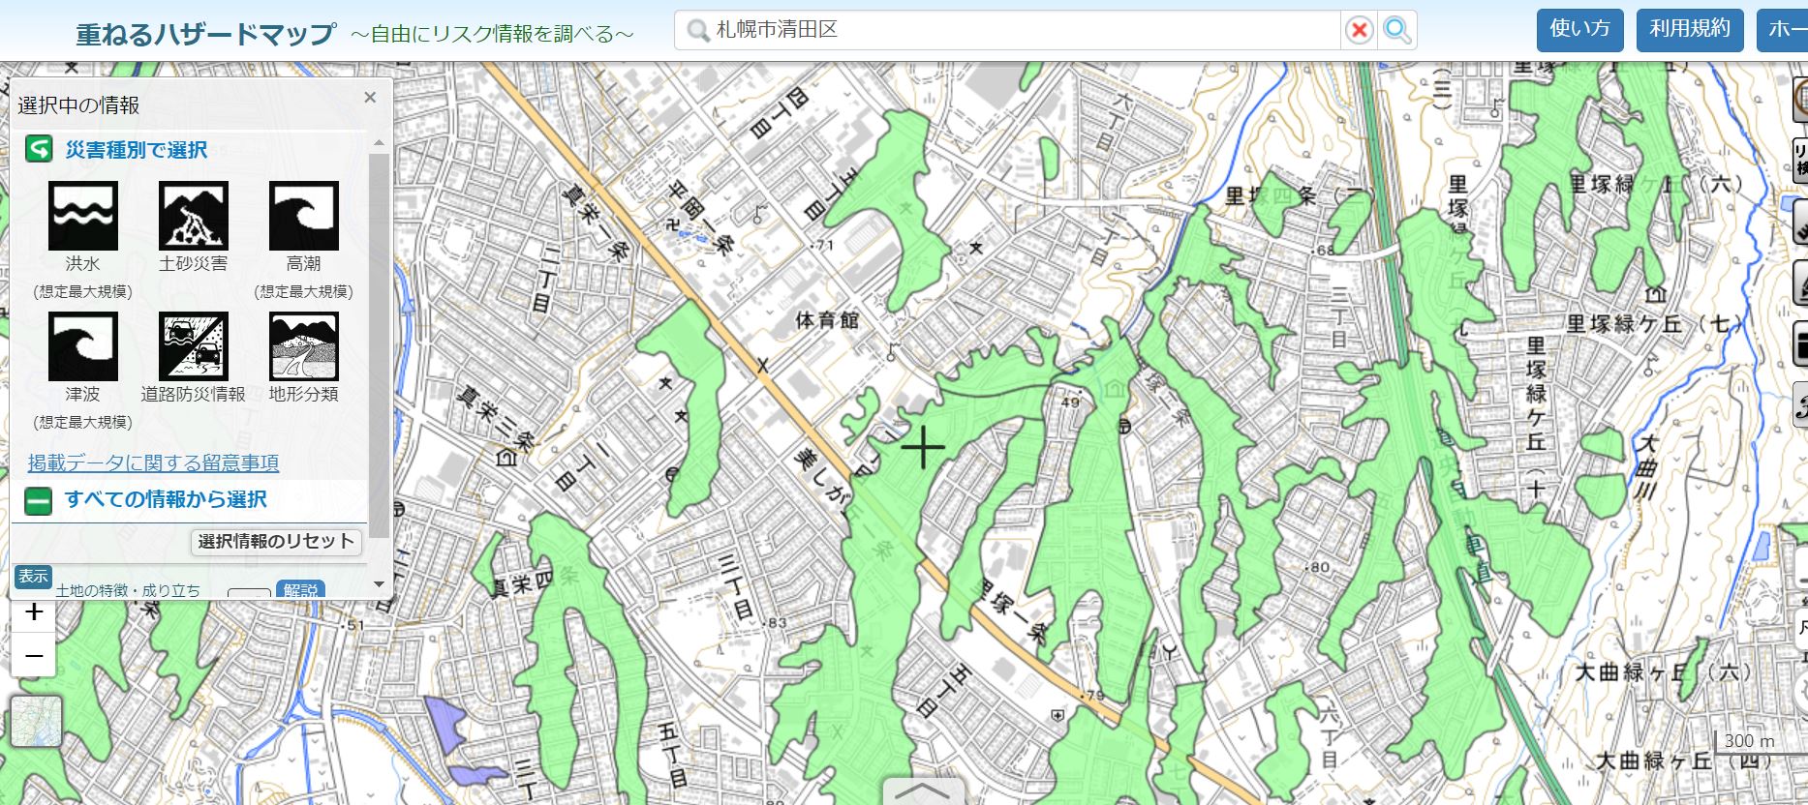Zoom out the map with minus button

pos(34,656)
